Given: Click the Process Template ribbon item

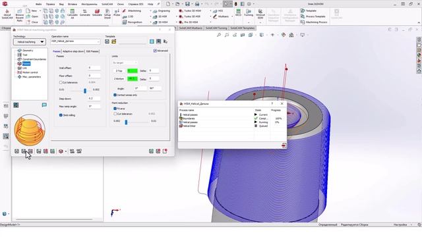Looking at the screenshot, I should pos(313,16).
